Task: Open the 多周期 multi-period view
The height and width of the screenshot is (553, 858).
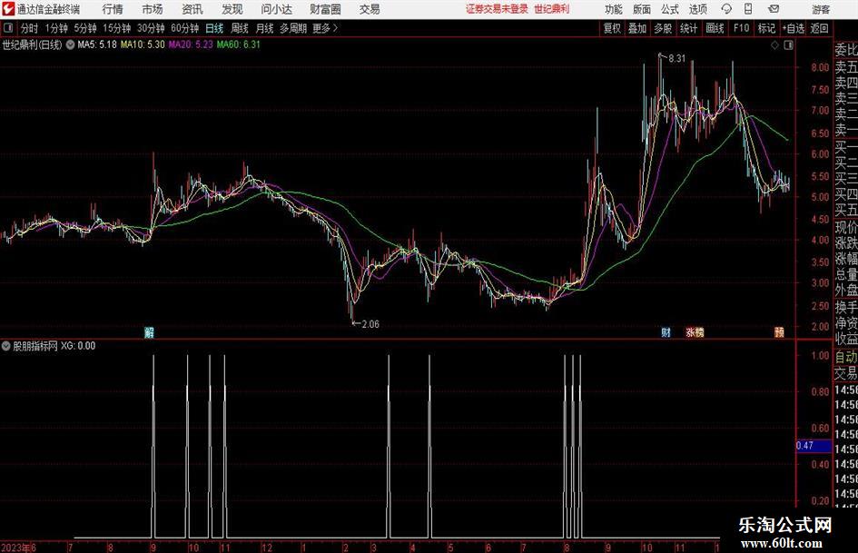Action: [x=292, y=28]
